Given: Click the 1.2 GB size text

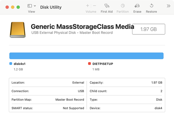Looking at the screenshot, I should 18,69.
